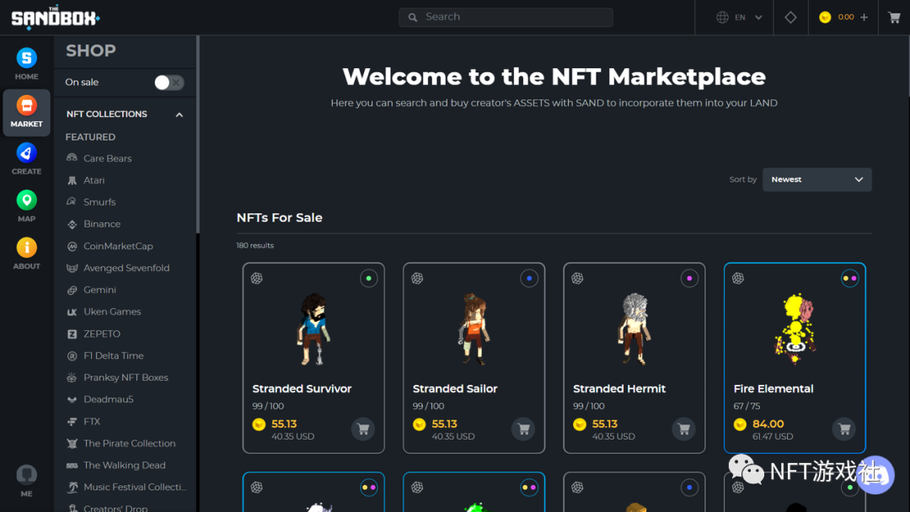Viewport: 910px width, 512px height.
Task: Click the 180 results text
Action: (254, 245)
